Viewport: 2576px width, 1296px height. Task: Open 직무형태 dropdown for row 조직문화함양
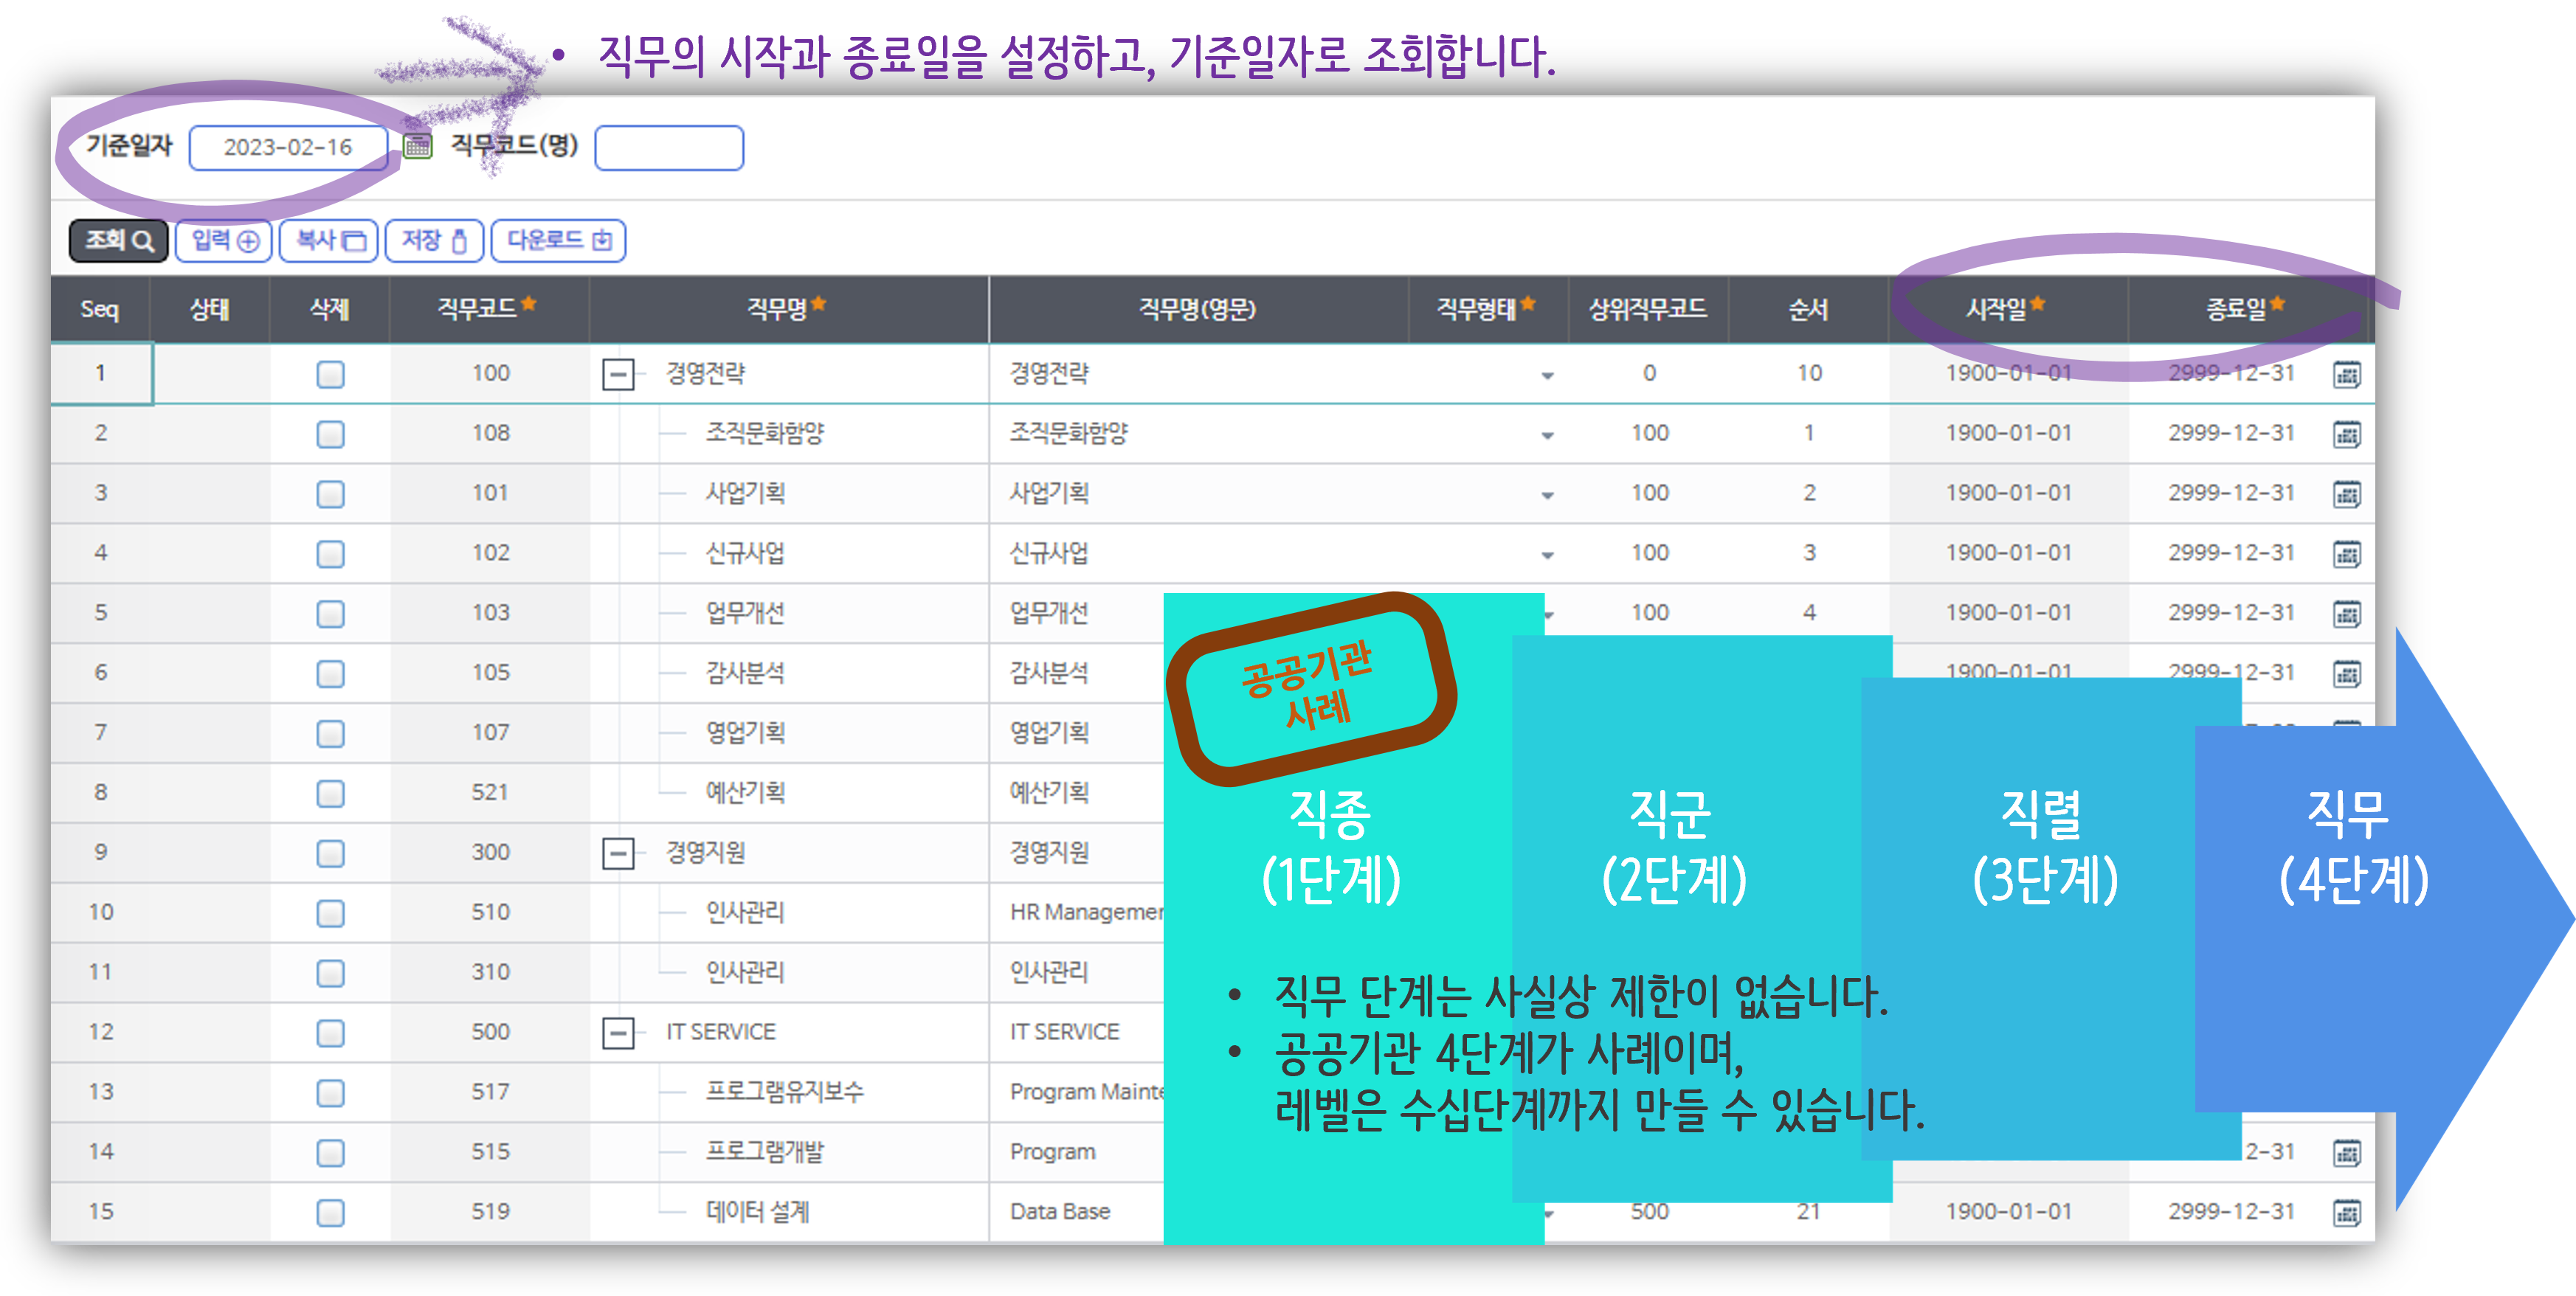1547,436
